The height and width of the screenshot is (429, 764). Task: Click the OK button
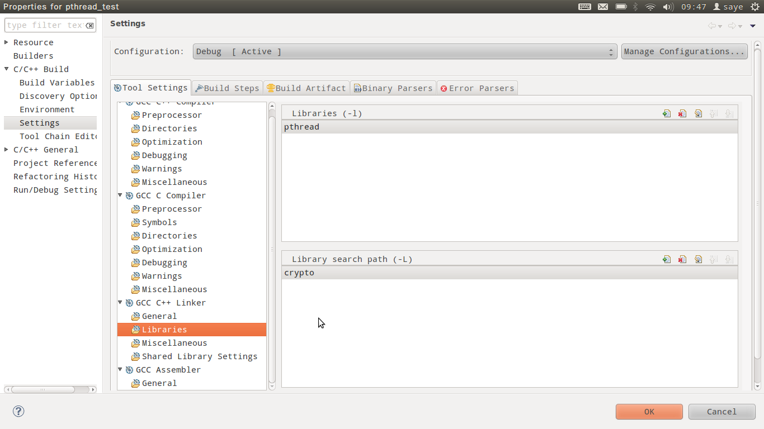tap(649, 412)
